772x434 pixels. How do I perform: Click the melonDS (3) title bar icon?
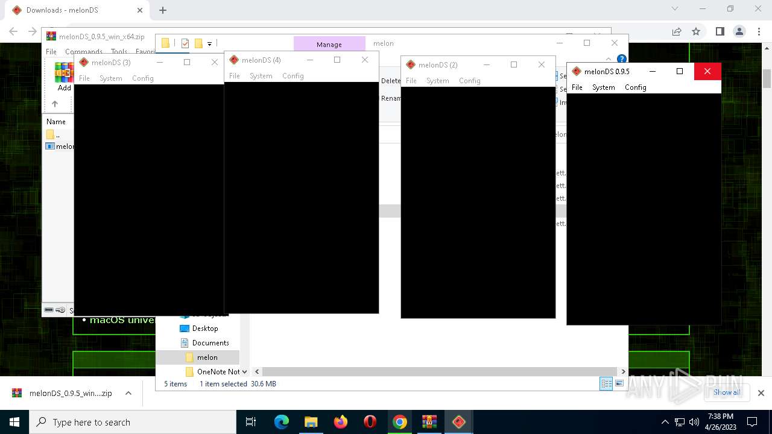point(84,62)
